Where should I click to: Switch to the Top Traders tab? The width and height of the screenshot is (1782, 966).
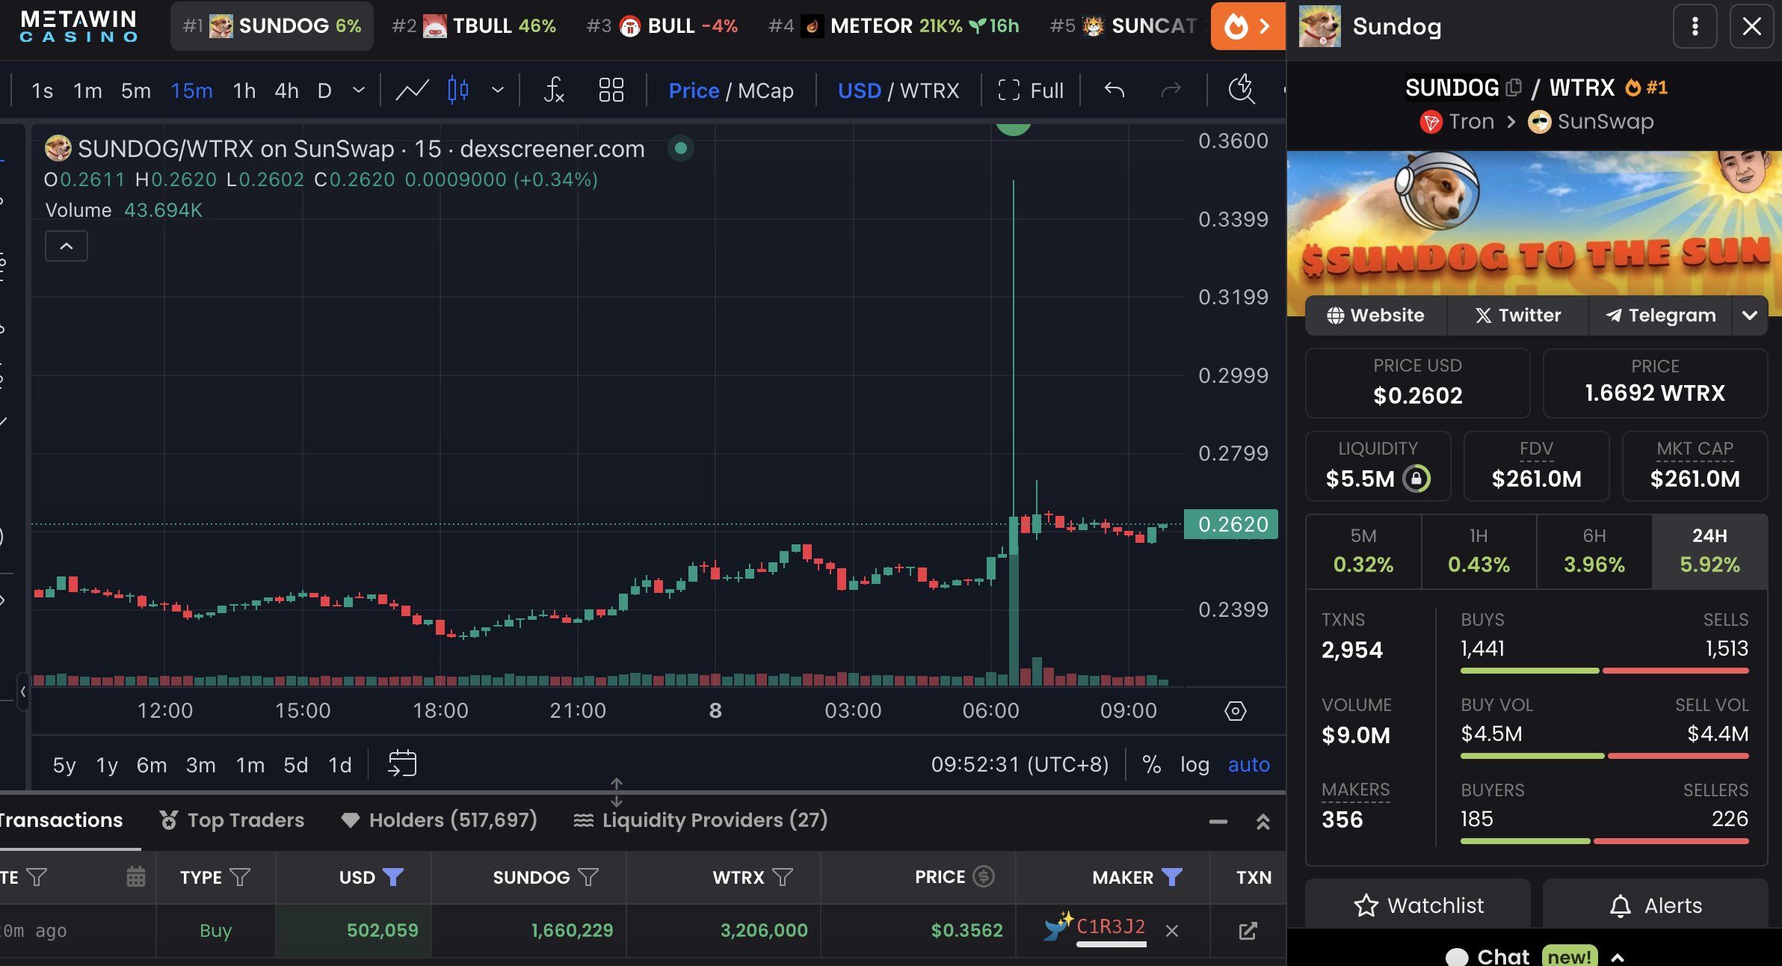coord(232,820)
